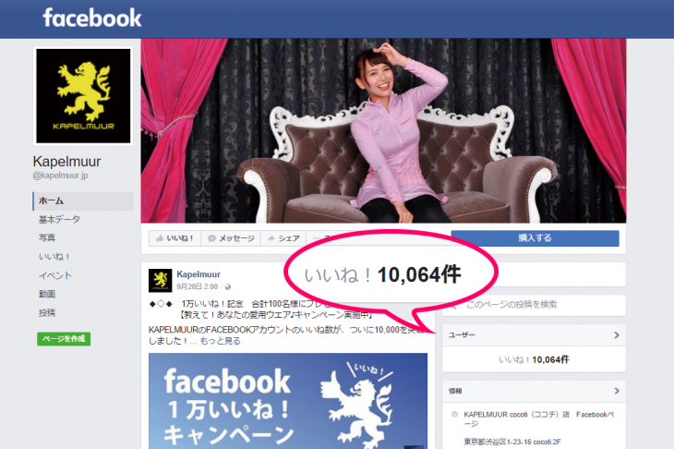This screenshot has height=449, width=674.
Task: Click the facebook logo in header
Action: [92, 18]
